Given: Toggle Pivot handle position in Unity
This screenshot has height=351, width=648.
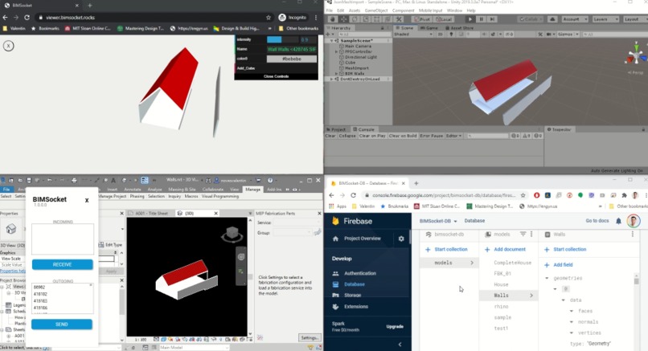Looking at the screenshot, I should [422, 19].
